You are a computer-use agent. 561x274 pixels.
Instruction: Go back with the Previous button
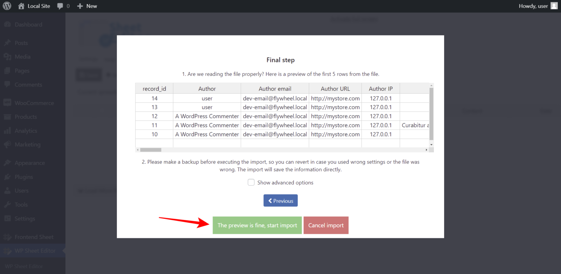(x=280, y=201)
